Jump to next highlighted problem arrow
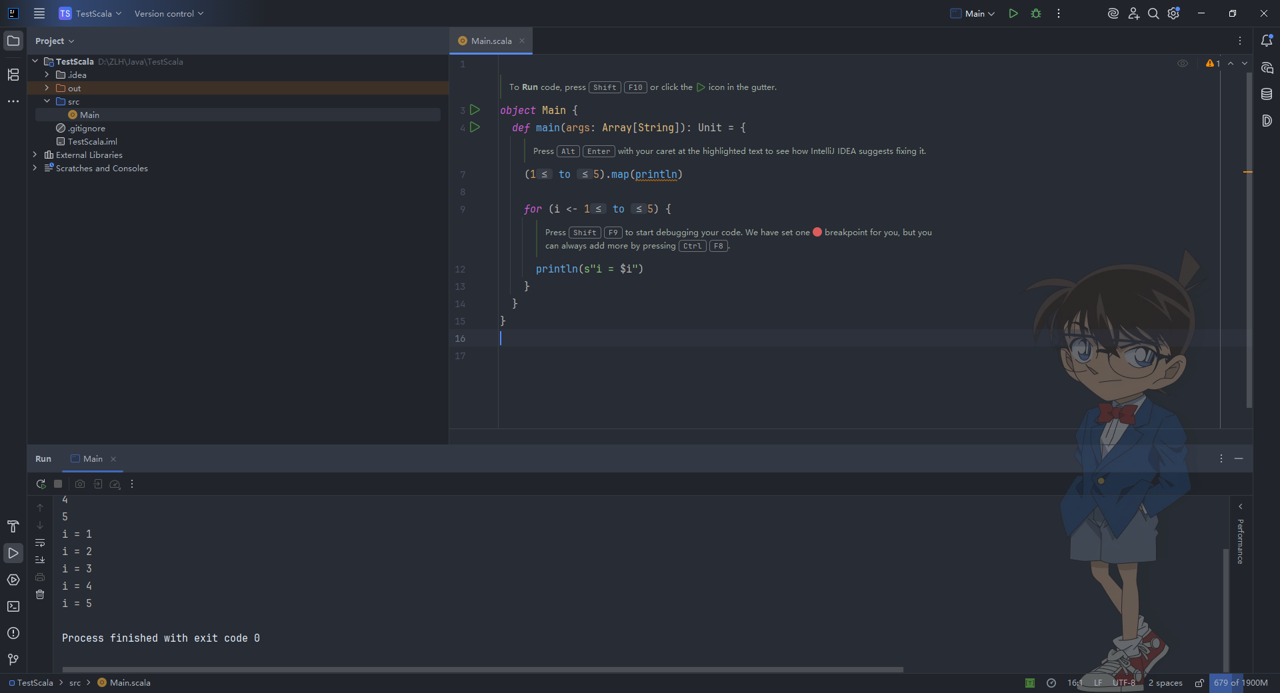Viewport: 1280px width, 693px height. (x=1245, y=63)
